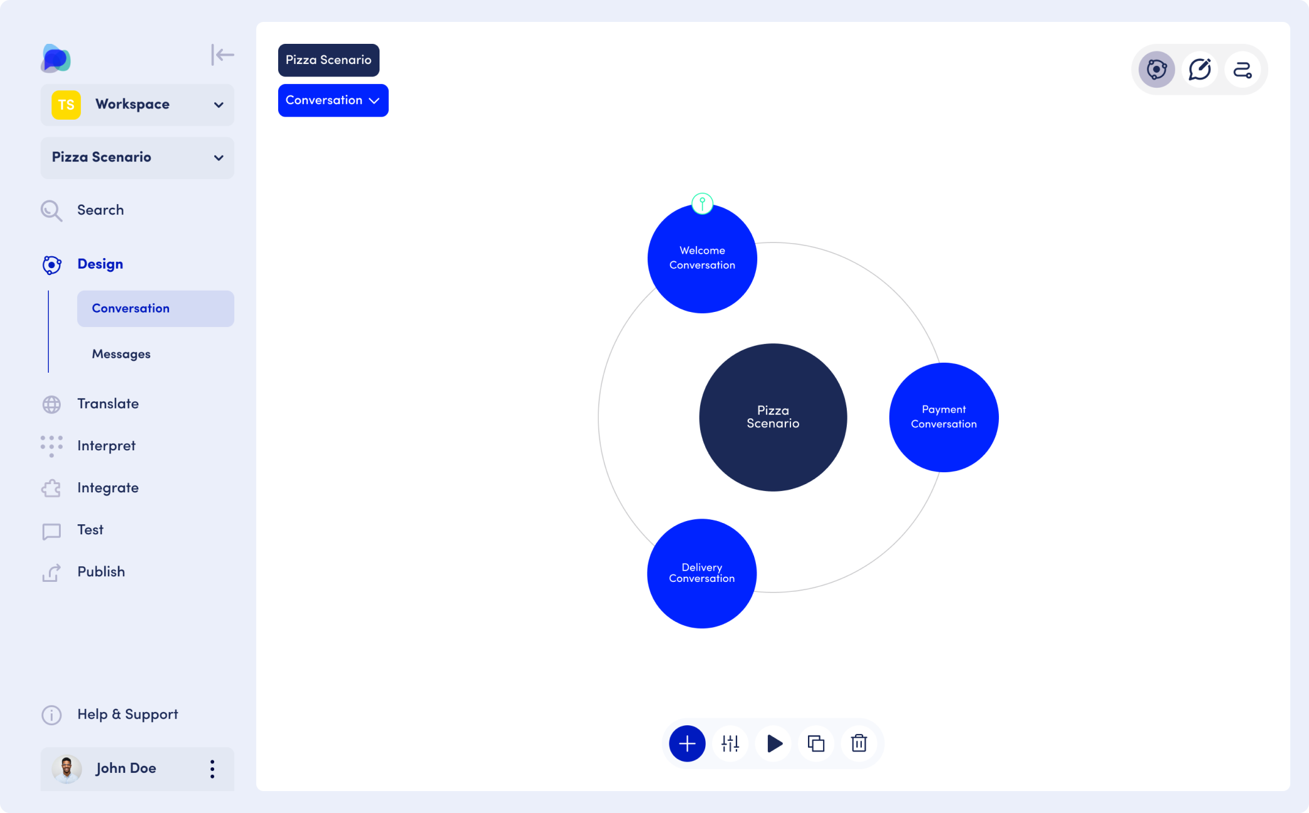
Task: Switch to the chat edit view icon
Action: click(x=1199, y=70)
